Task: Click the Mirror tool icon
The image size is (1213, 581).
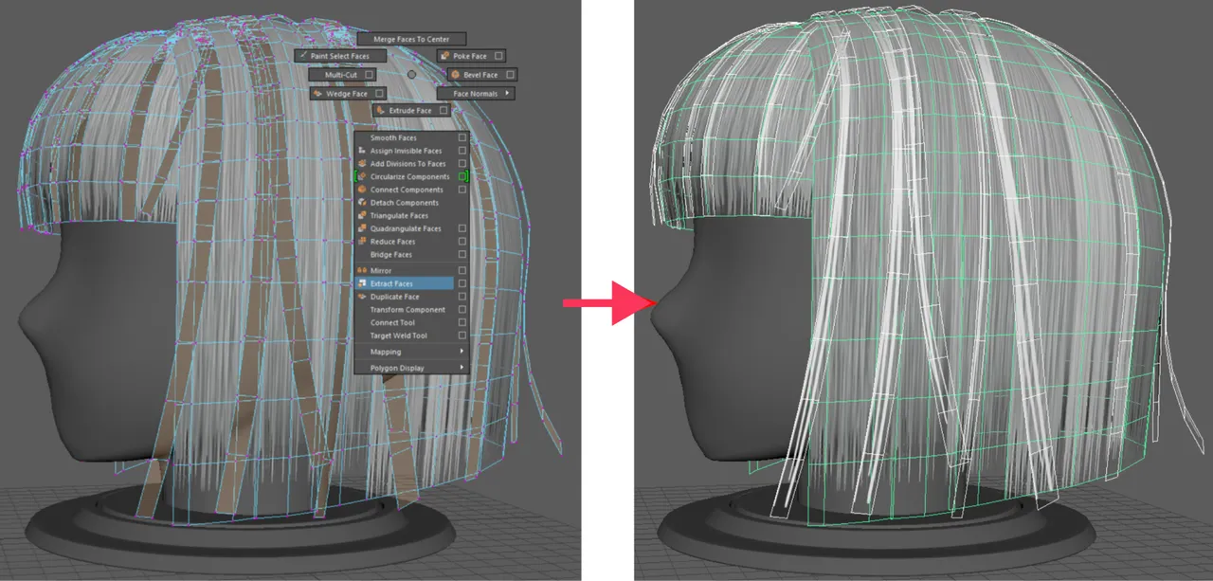Action: [362, 270]
